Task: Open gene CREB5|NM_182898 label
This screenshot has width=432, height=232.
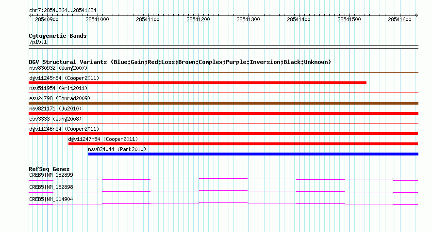Action: click(x=51, y=187)
